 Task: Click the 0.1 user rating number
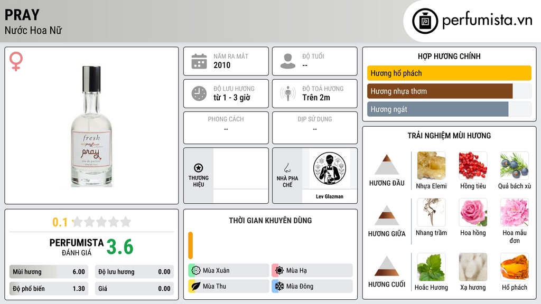60,222
